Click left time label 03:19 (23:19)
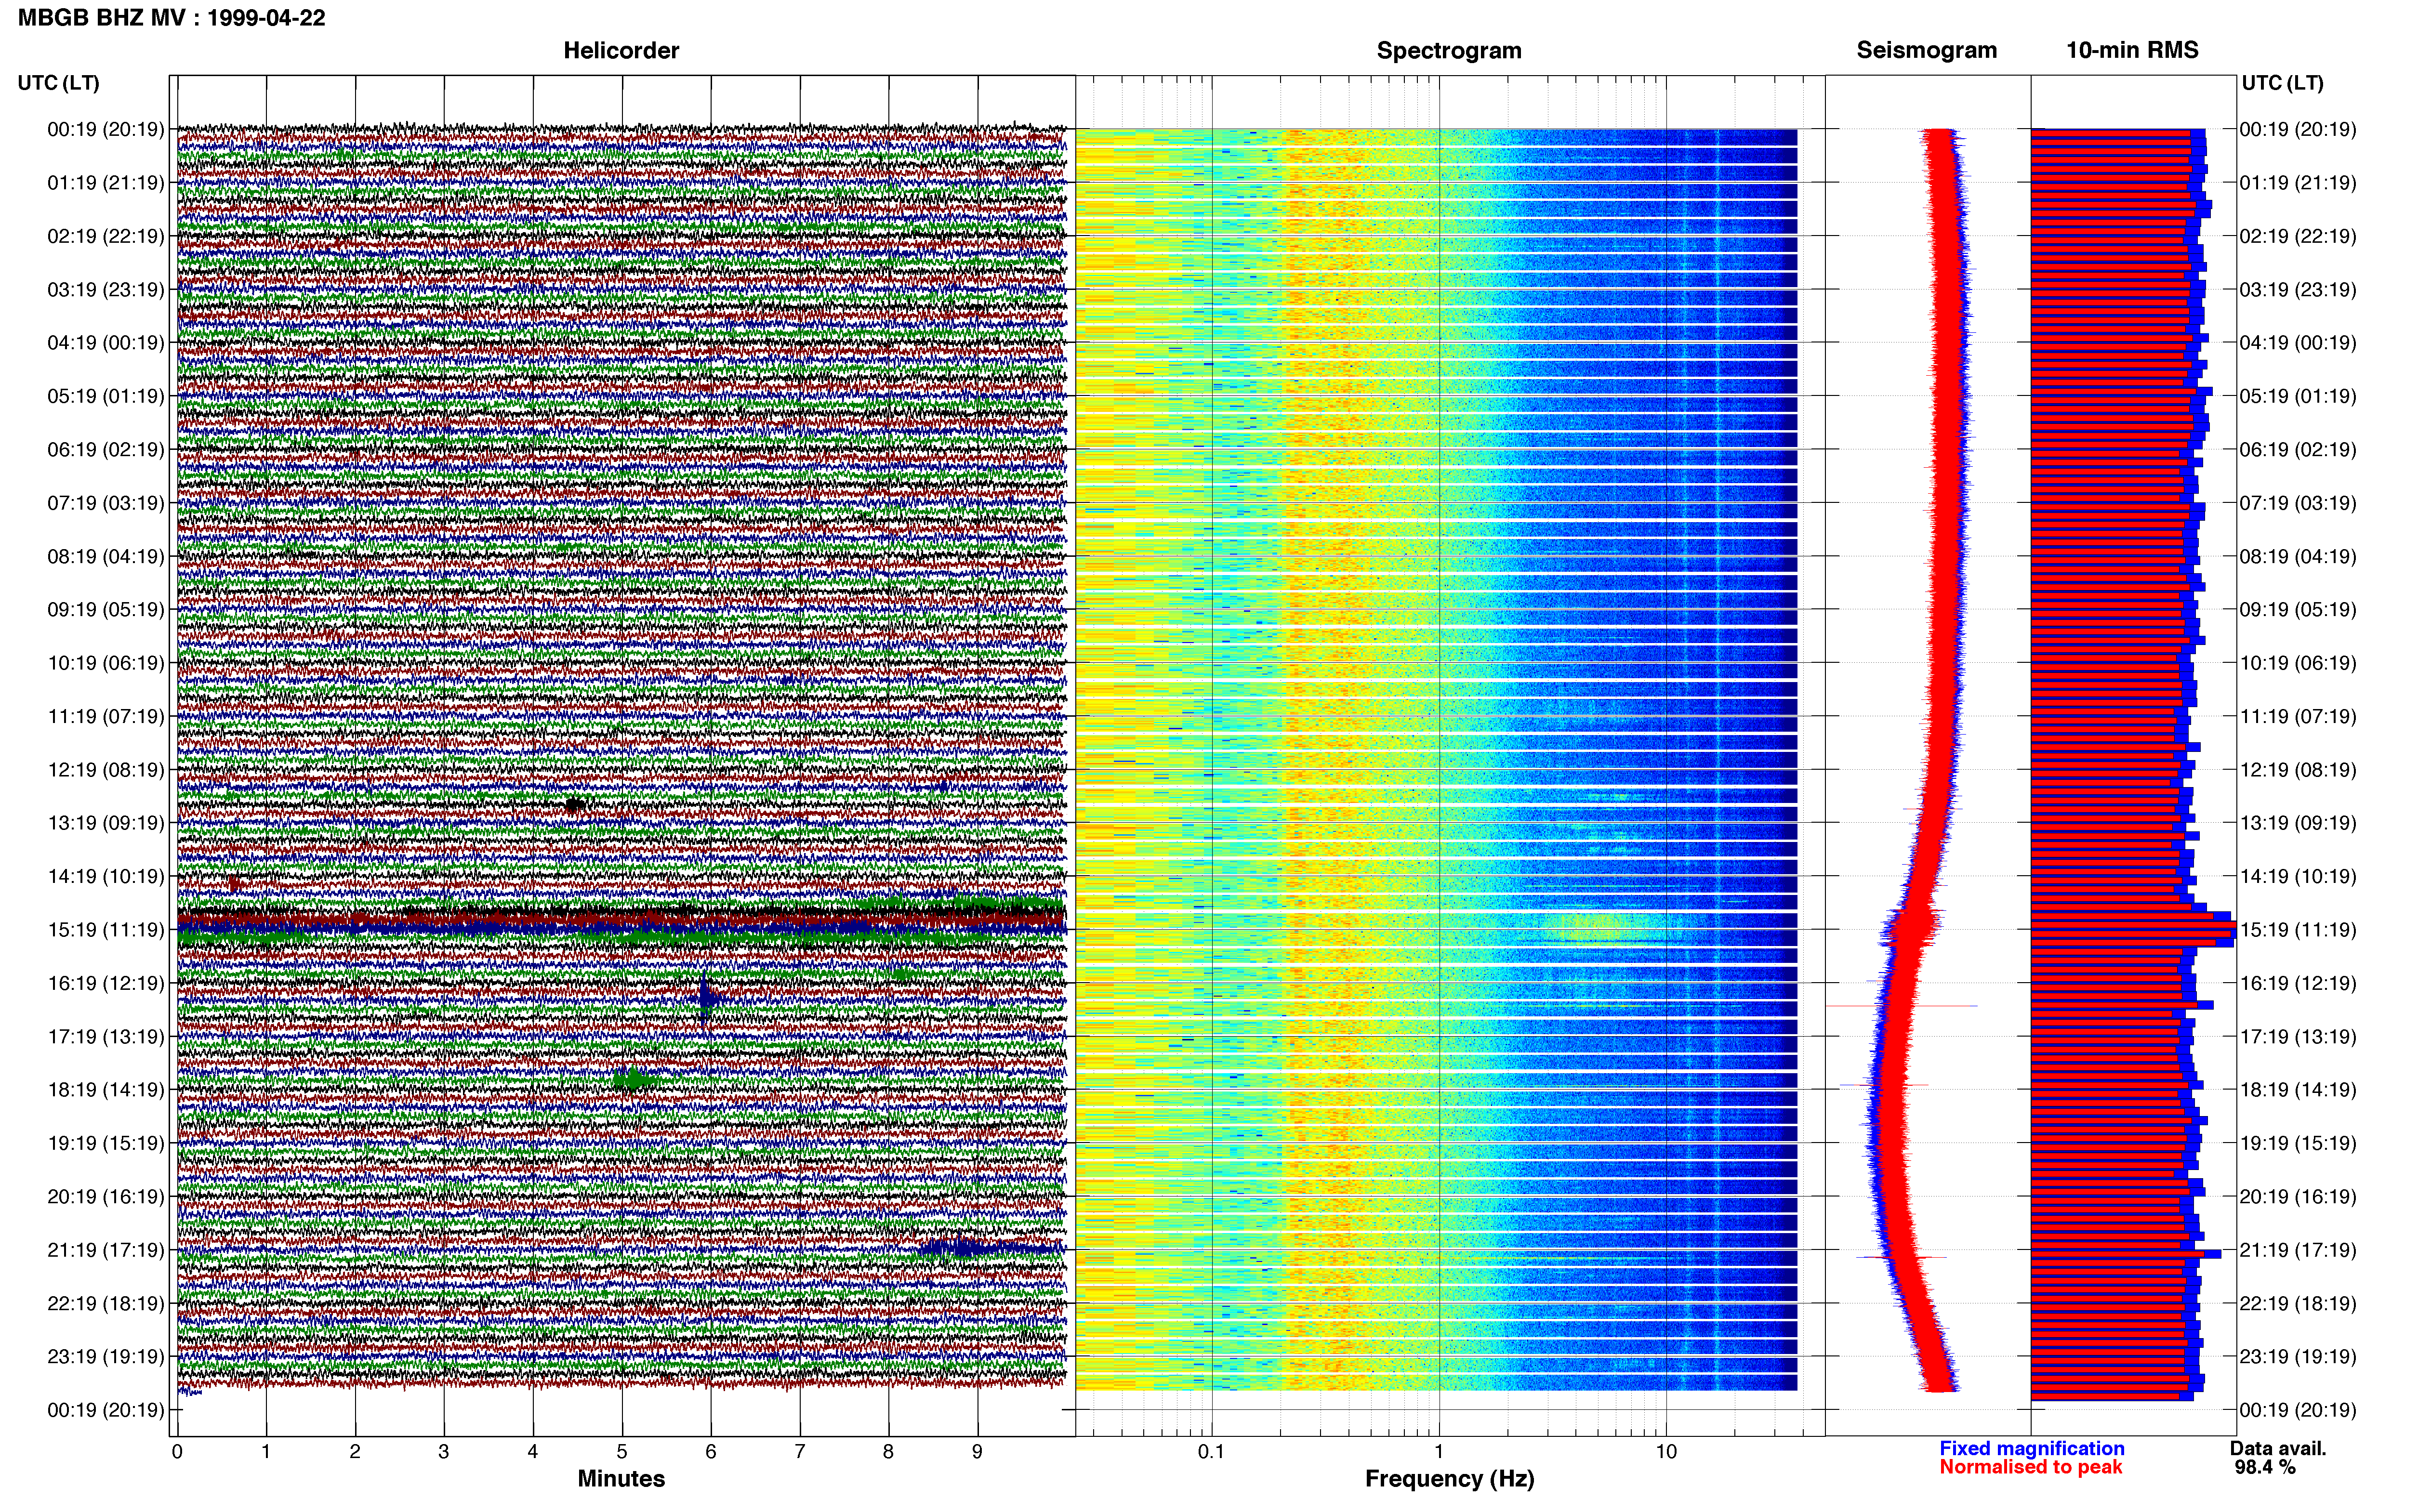2418x1512 pixels. point(106,290)
